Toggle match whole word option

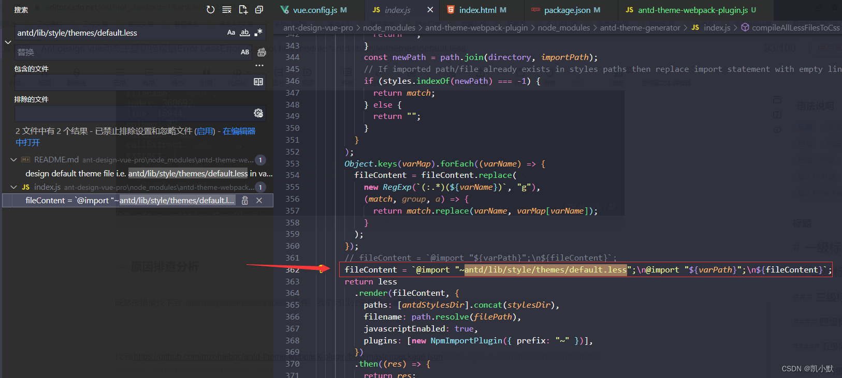(x=244, y=33)
